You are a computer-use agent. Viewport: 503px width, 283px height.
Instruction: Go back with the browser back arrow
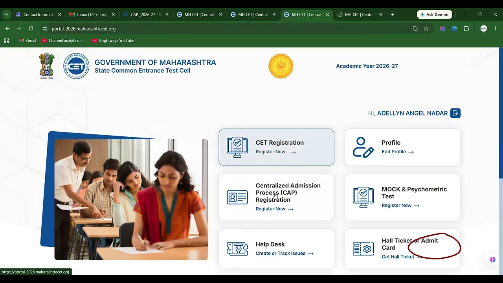(x=7, y=29)
